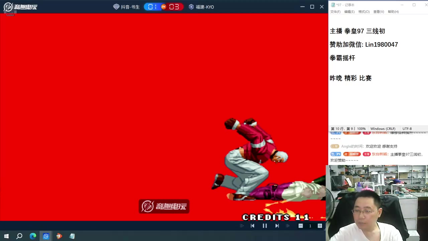Click the greyed slow-play arrow button
Image resolution: width=428 pixels, height=241 pixels.
[x=242, y=226]
